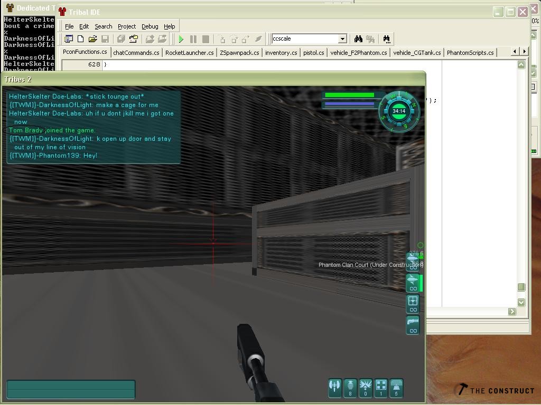This screenshot has height=405, width=541.
Task: Click the backpack inventory icon in the HUD
Action: pos(334,388)
